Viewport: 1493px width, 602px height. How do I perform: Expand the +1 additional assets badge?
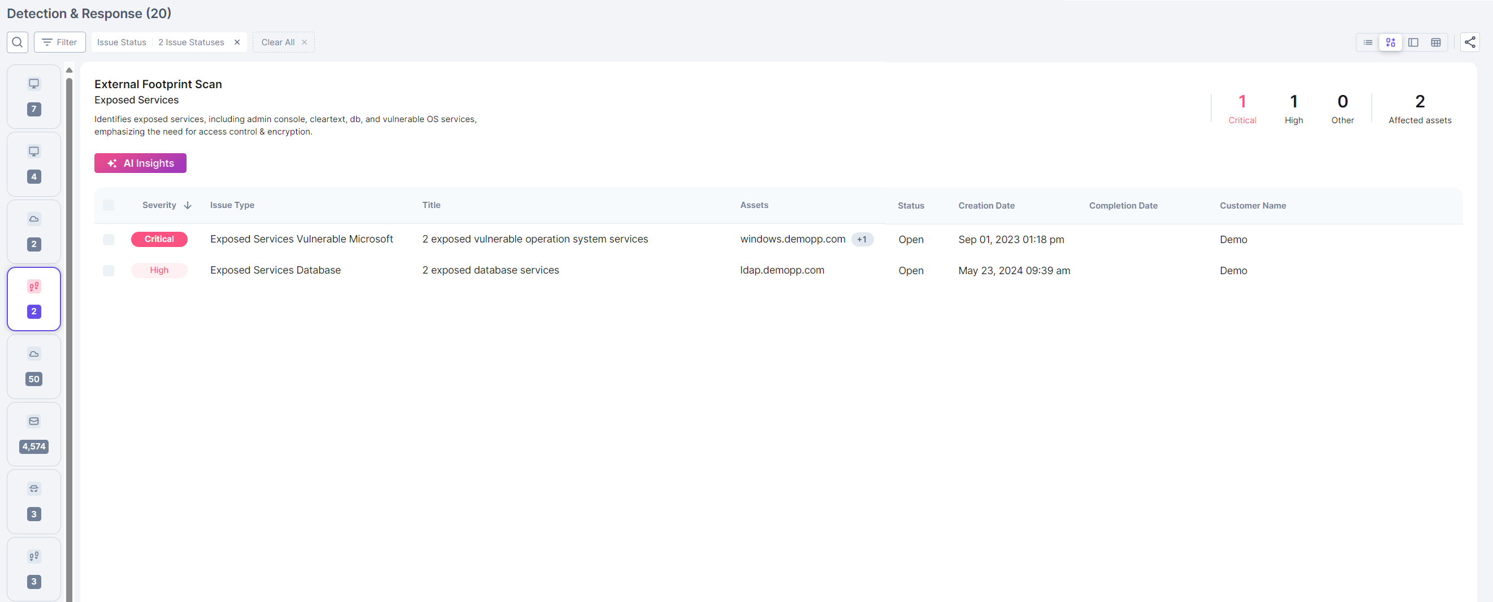click(861, 239)
